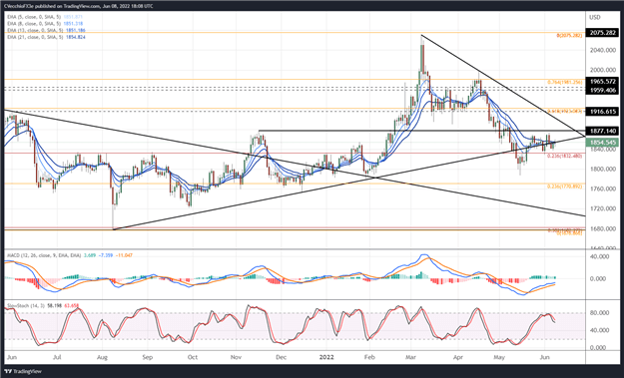Click the 1800.000 price axis tick
The image size is (624, 378).
(x=602, y=170)
